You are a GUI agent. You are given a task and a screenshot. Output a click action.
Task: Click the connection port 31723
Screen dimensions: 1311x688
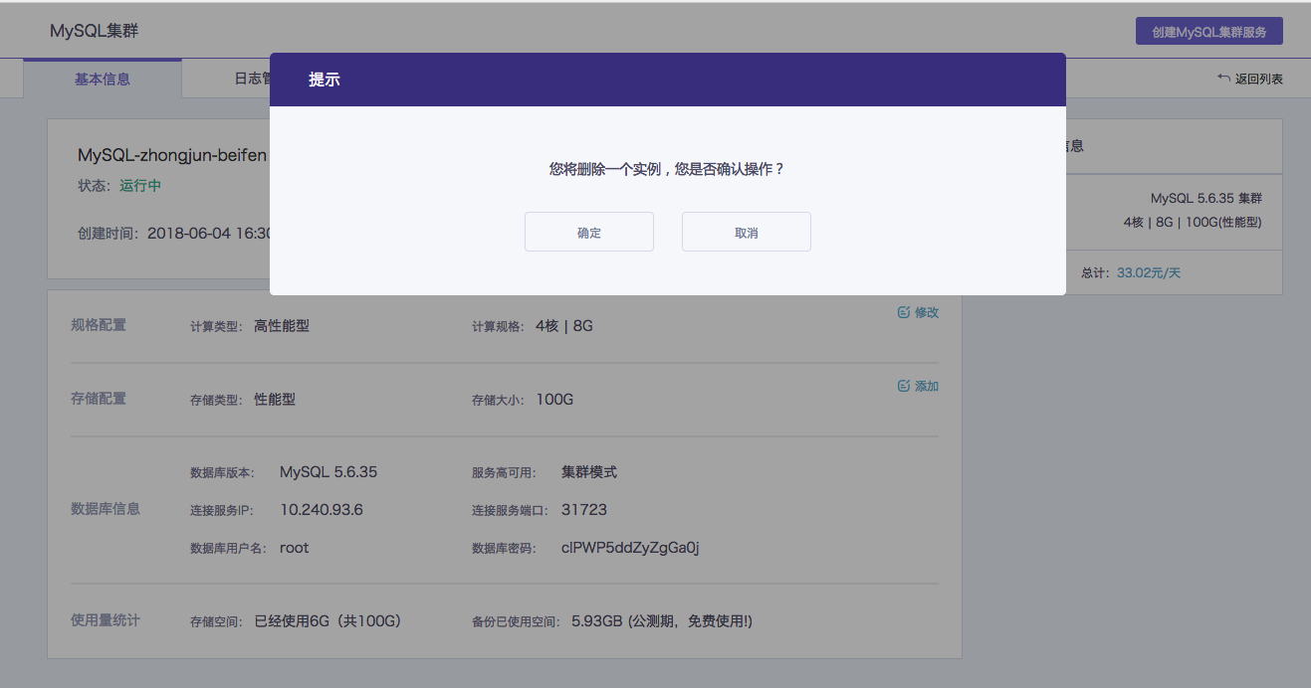[584, 510]
